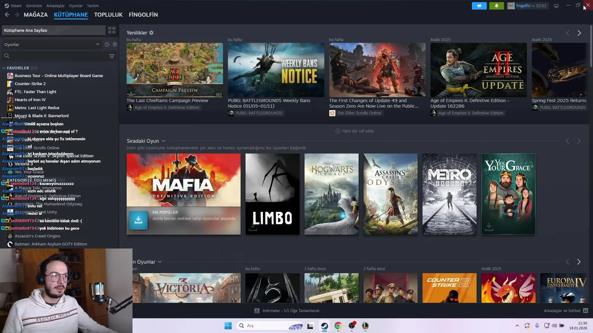The height and width of the screenshot is (333, 593).
Task: Click the OBS icon with the red dot in taskbar
Action: click(352, 326)
